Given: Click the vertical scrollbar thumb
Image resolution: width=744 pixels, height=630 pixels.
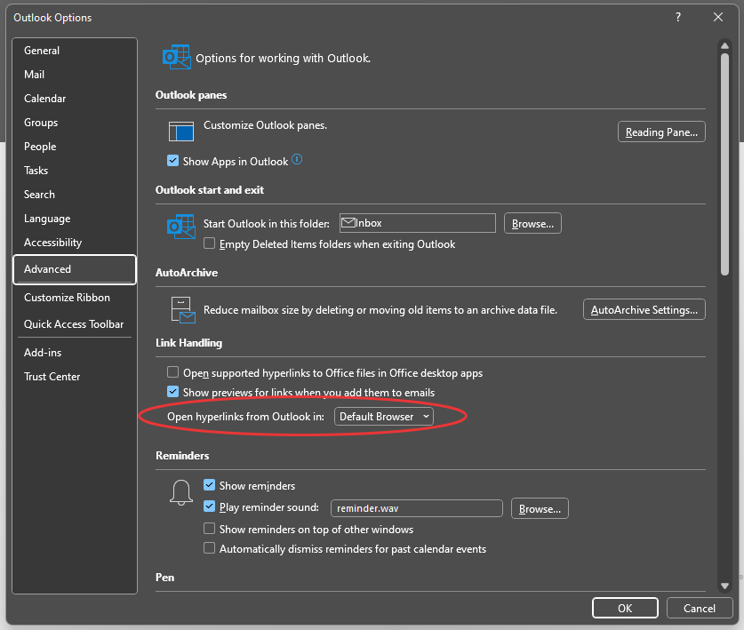Looking at the screenshot, I should [724, 163].
